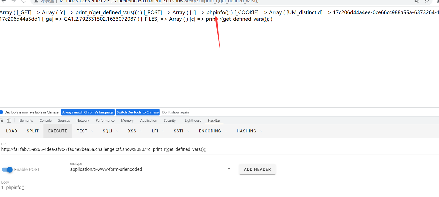Open the SQLI dropdown menu
This screenshot has width=439, height=197.
(110, 131)
